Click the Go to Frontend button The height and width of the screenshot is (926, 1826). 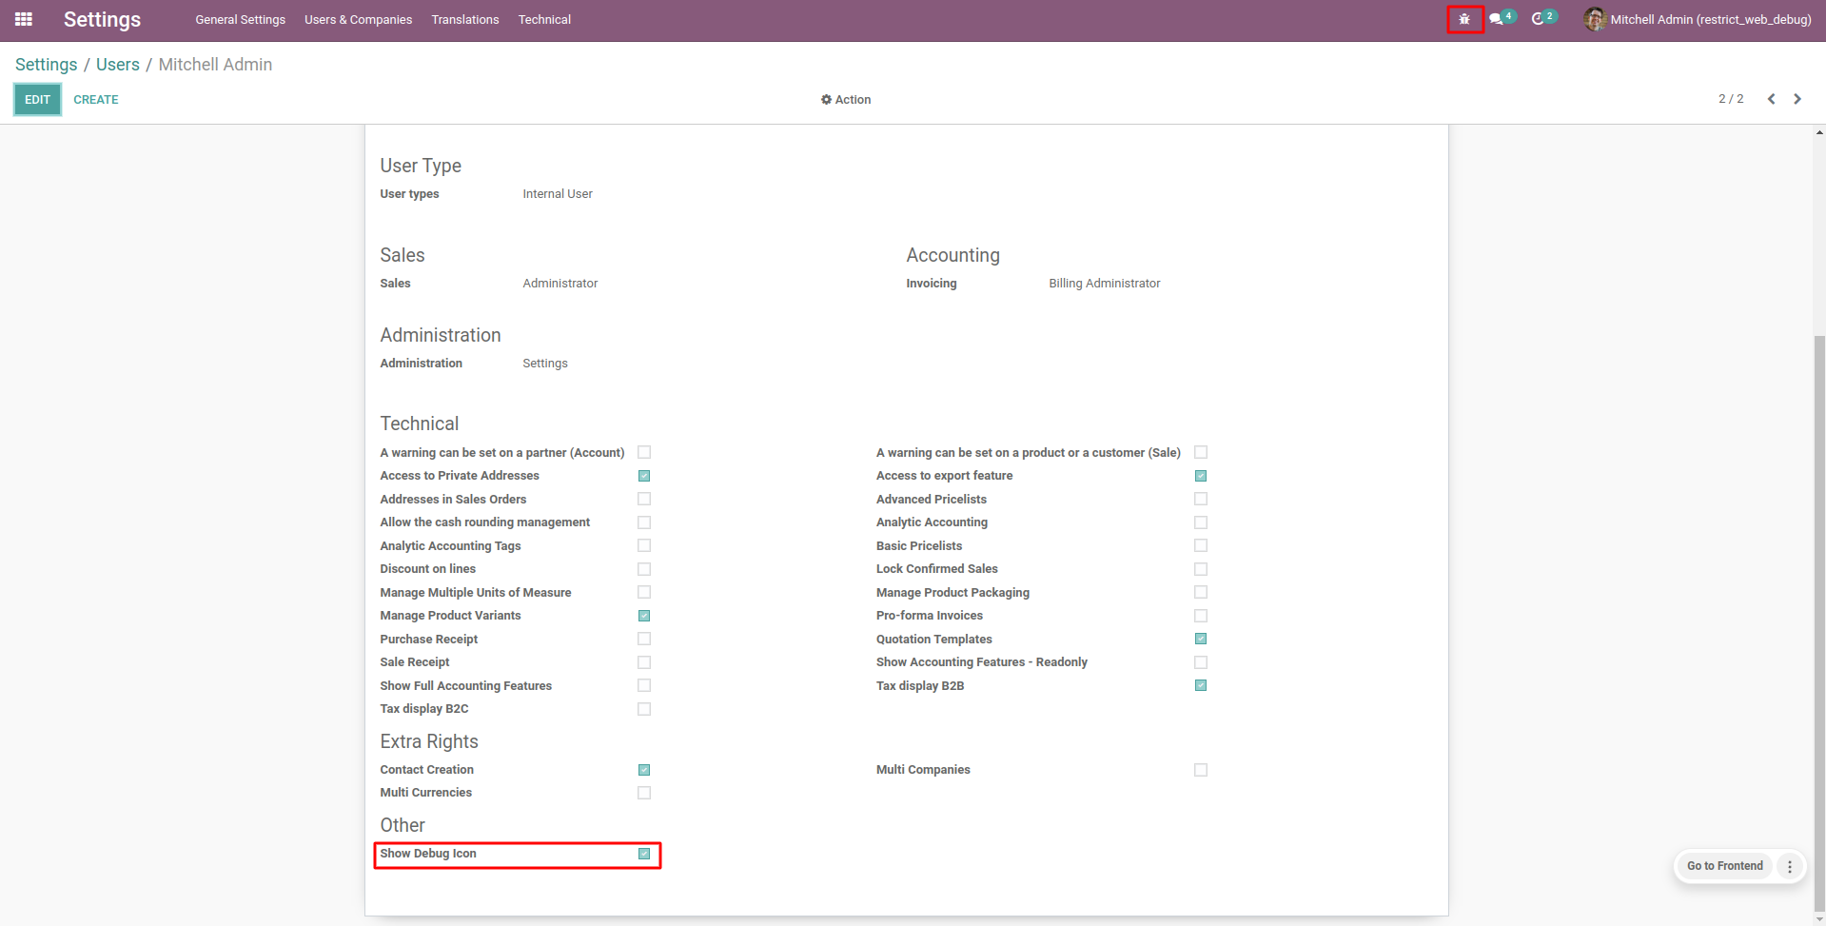tap(1724, 866)
